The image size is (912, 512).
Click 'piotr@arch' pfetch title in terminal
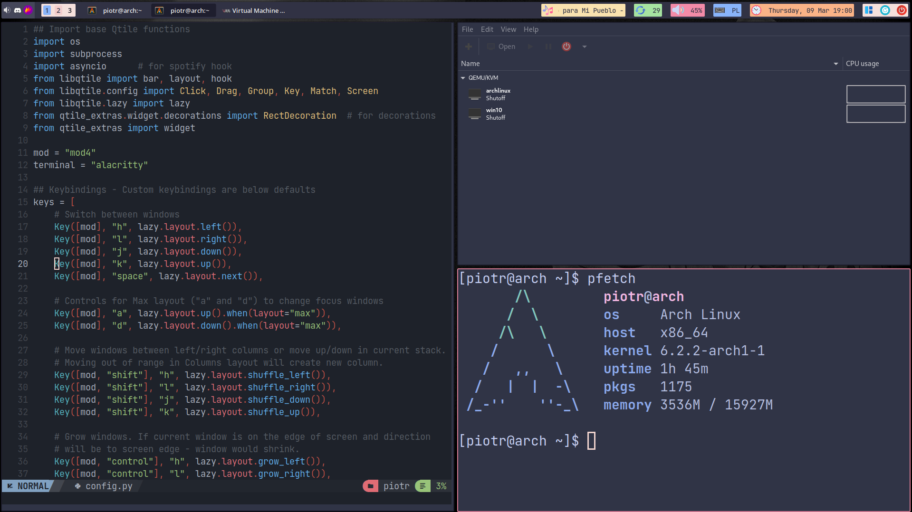(643, 297)
